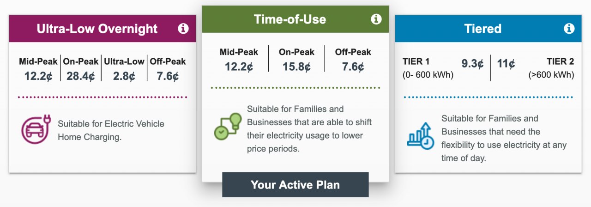
Task: Click the electric vehicle charging icon
Action: coord(35,130)
